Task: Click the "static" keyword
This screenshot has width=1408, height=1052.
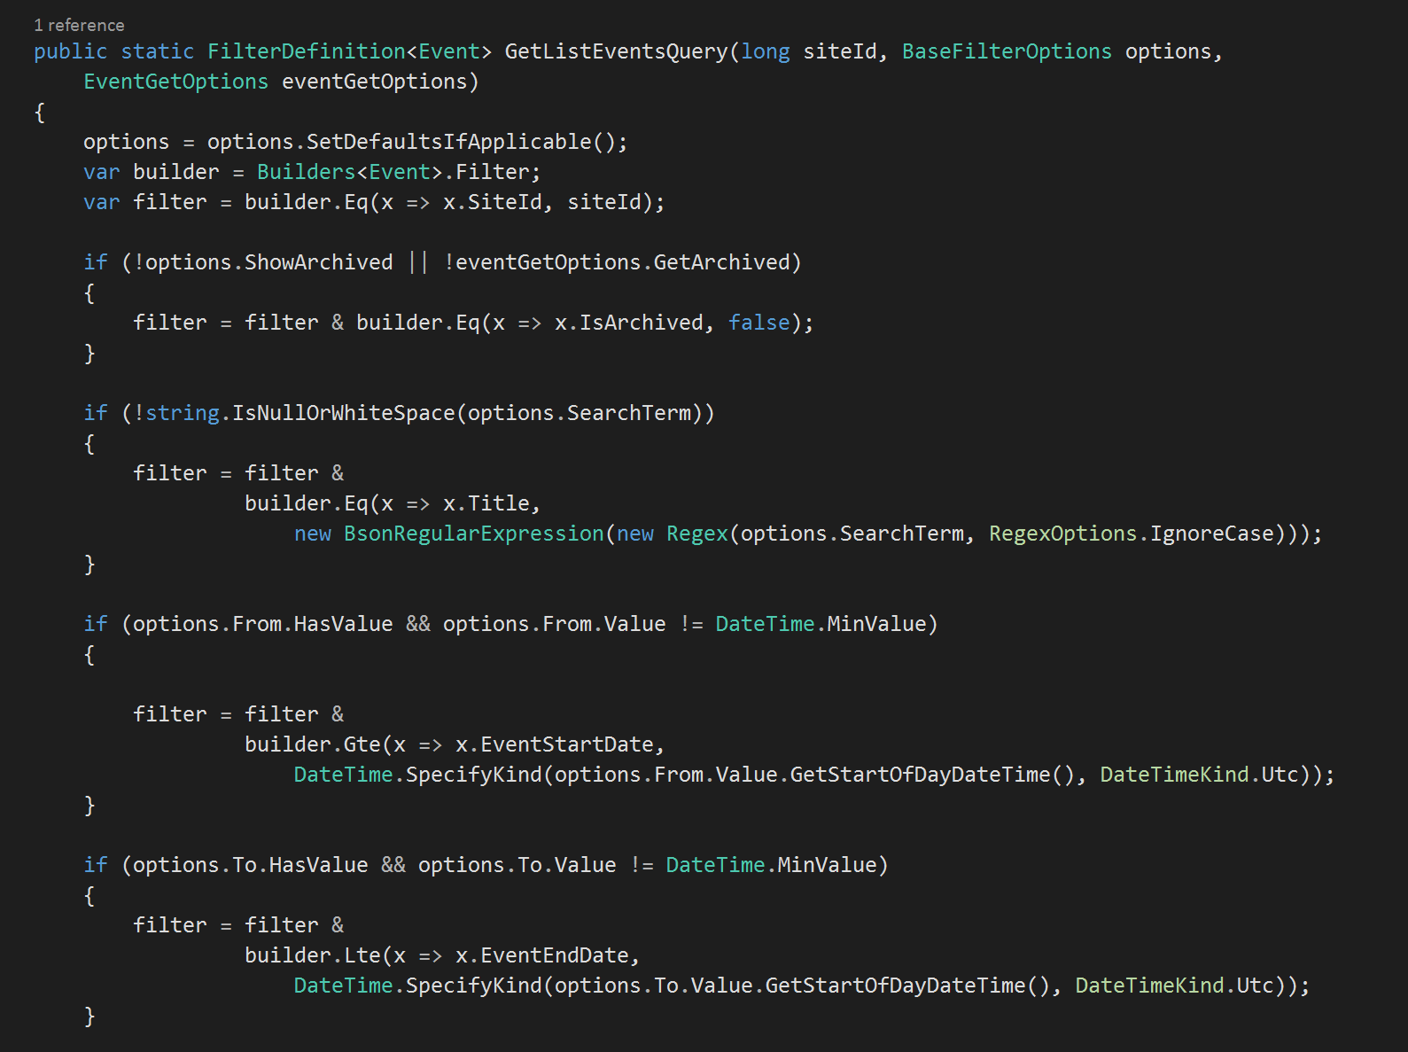Action: [x=157, y=51]
